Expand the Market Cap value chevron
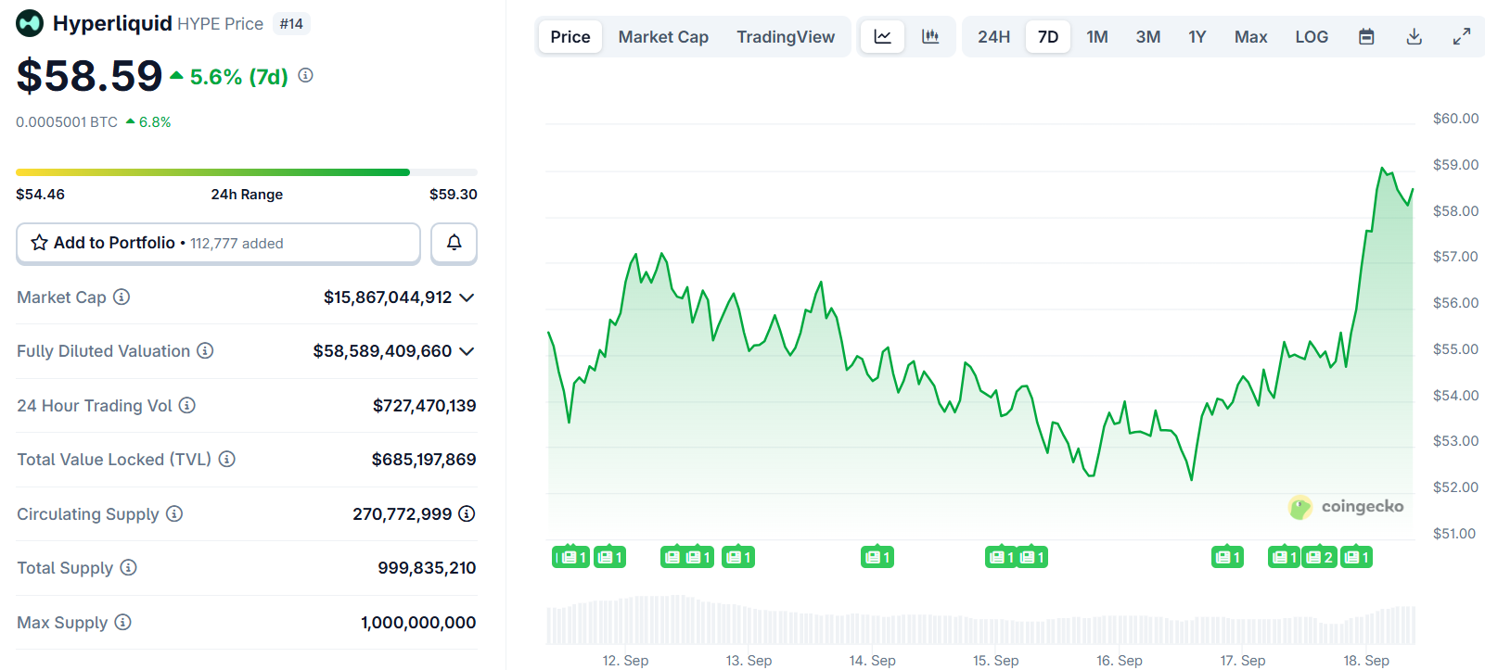Image resolution: width=1485 pixels, height=670 pixels. [x=467, y=297]
